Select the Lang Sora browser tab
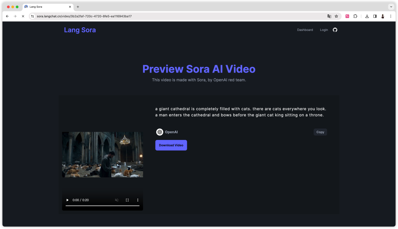 click(48, 7)
